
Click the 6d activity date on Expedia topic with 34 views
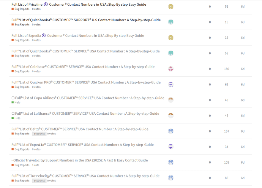(243, 147)
